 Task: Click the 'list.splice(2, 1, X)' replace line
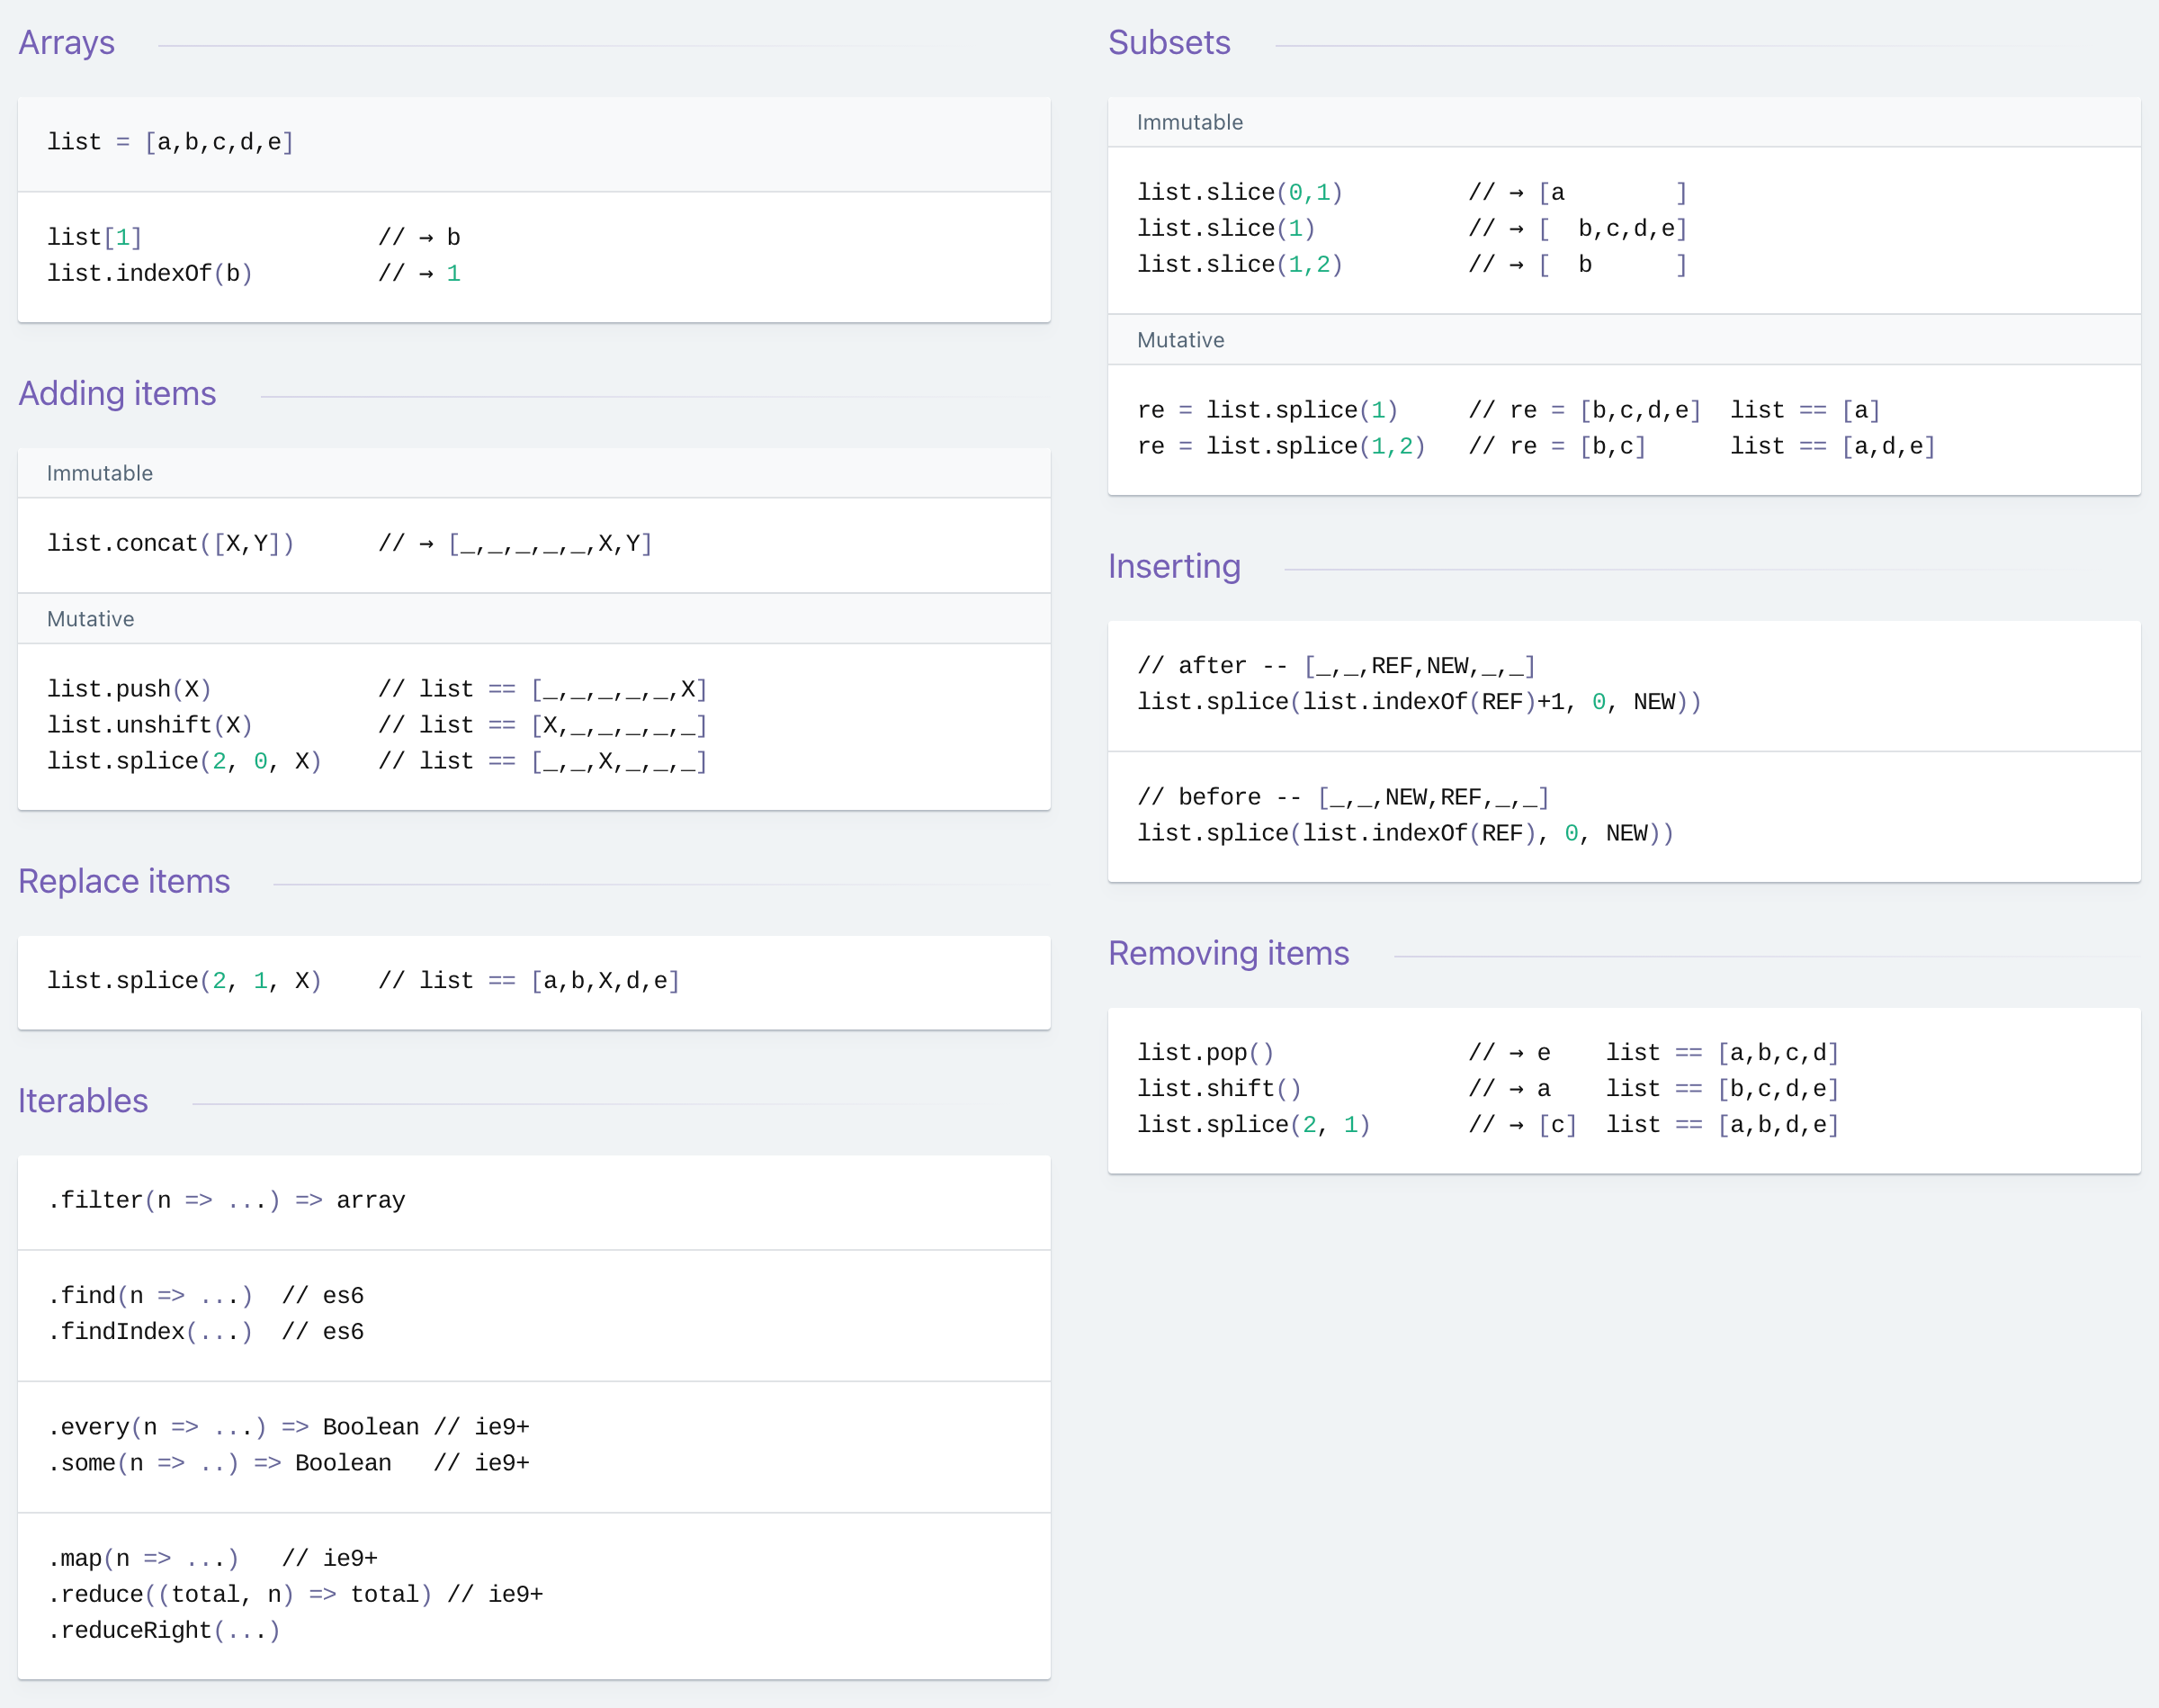pos(363,981)
